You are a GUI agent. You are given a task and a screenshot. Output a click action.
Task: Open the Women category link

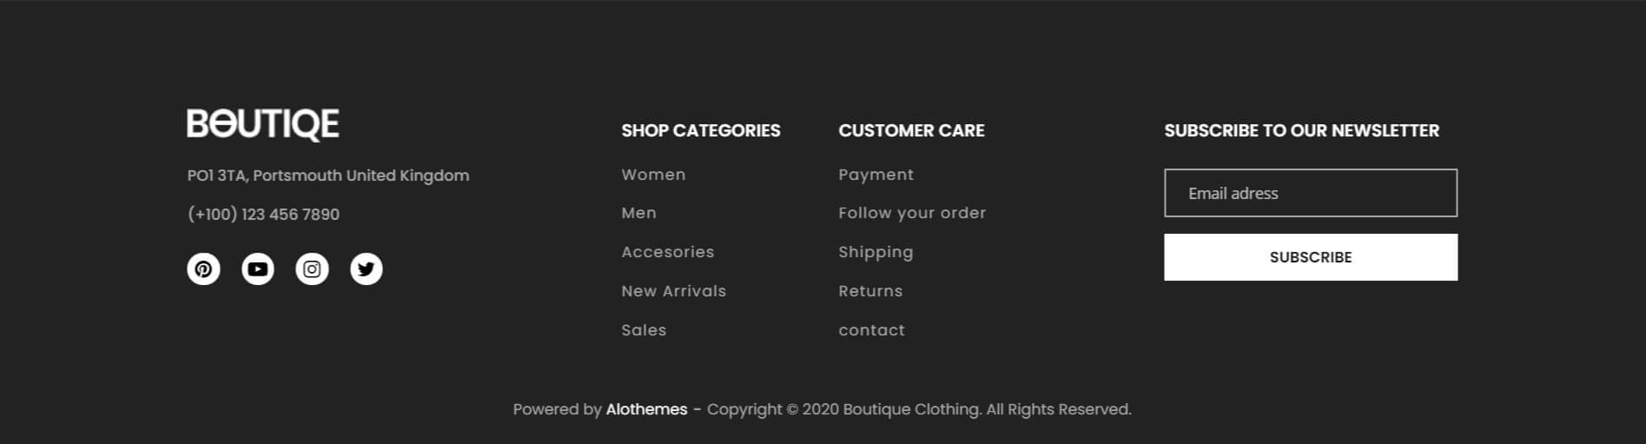click(x=653, y=175)
